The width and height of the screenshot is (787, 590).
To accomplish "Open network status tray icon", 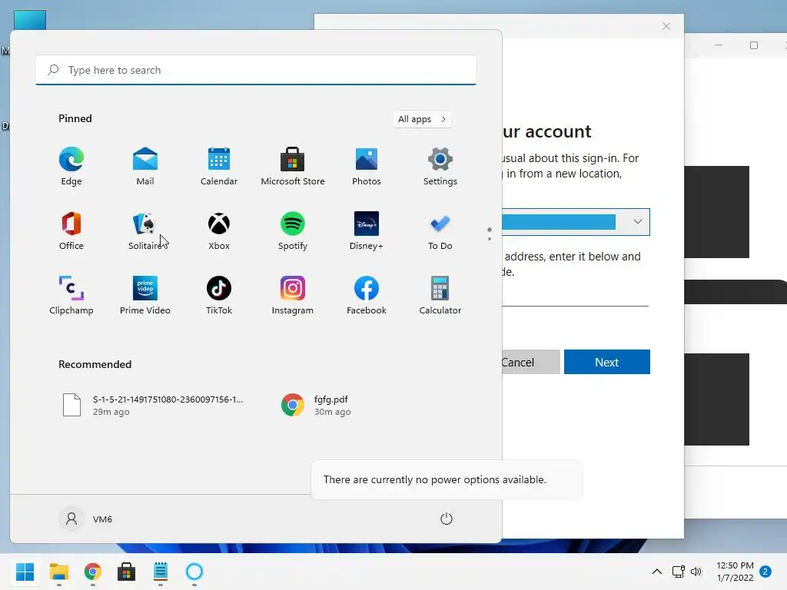I will 679,572.
